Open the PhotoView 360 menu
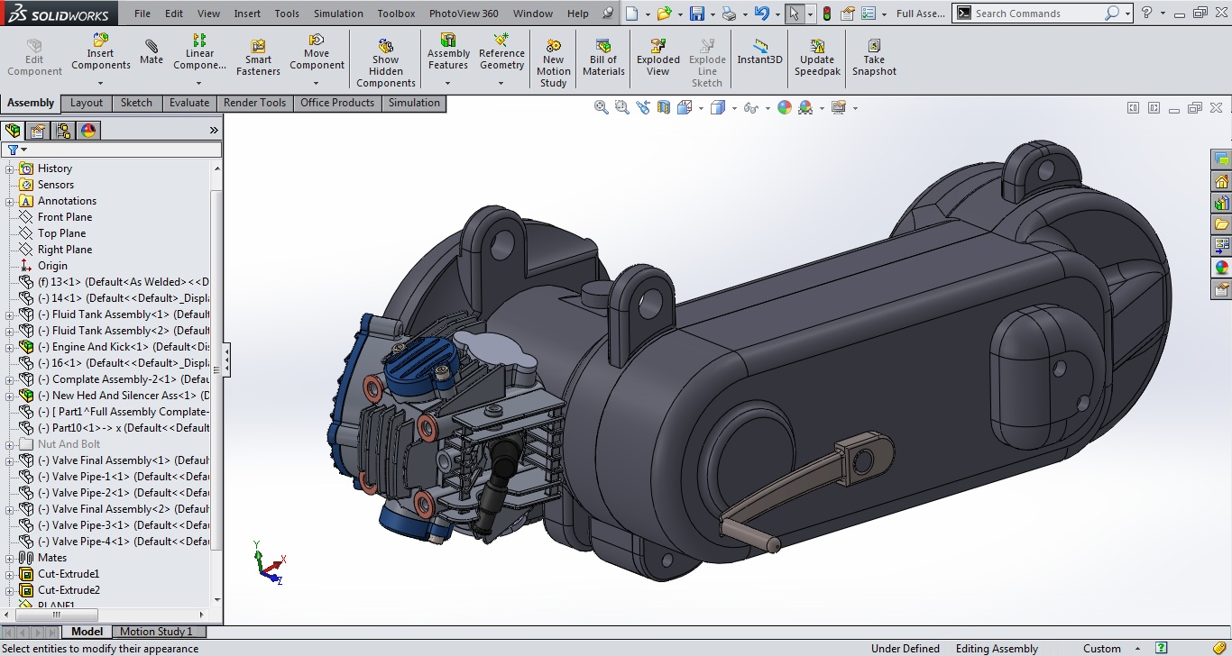 pyautogui.click(x=464, y=14)
